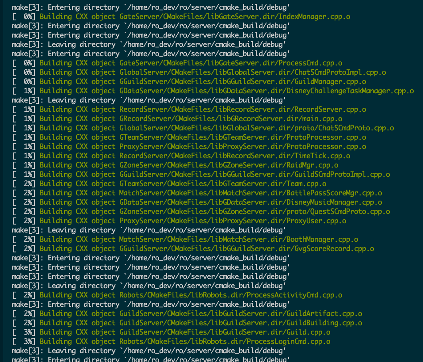Select the BoothManager.cpp.o output line

point(198,239)
